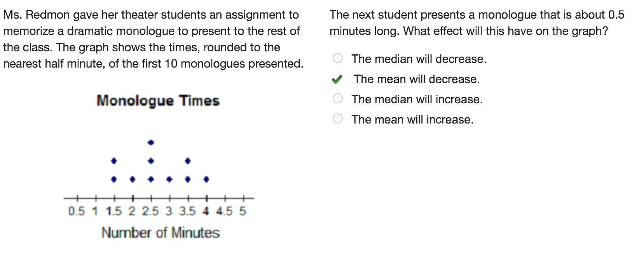Choose the 'median will increase' radio button
Image resolution: width=639 pixels, height=275 pixels.
click(x=338, y=98)
